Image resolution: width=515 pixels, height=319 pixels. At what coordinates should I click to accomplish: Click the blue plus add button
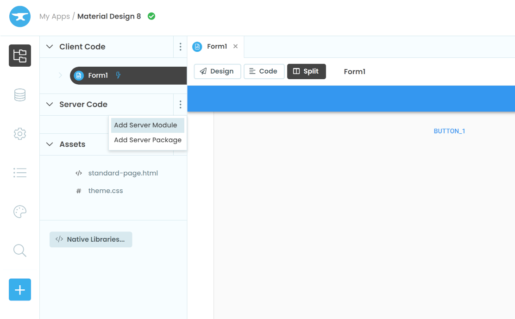click(19, 289)
